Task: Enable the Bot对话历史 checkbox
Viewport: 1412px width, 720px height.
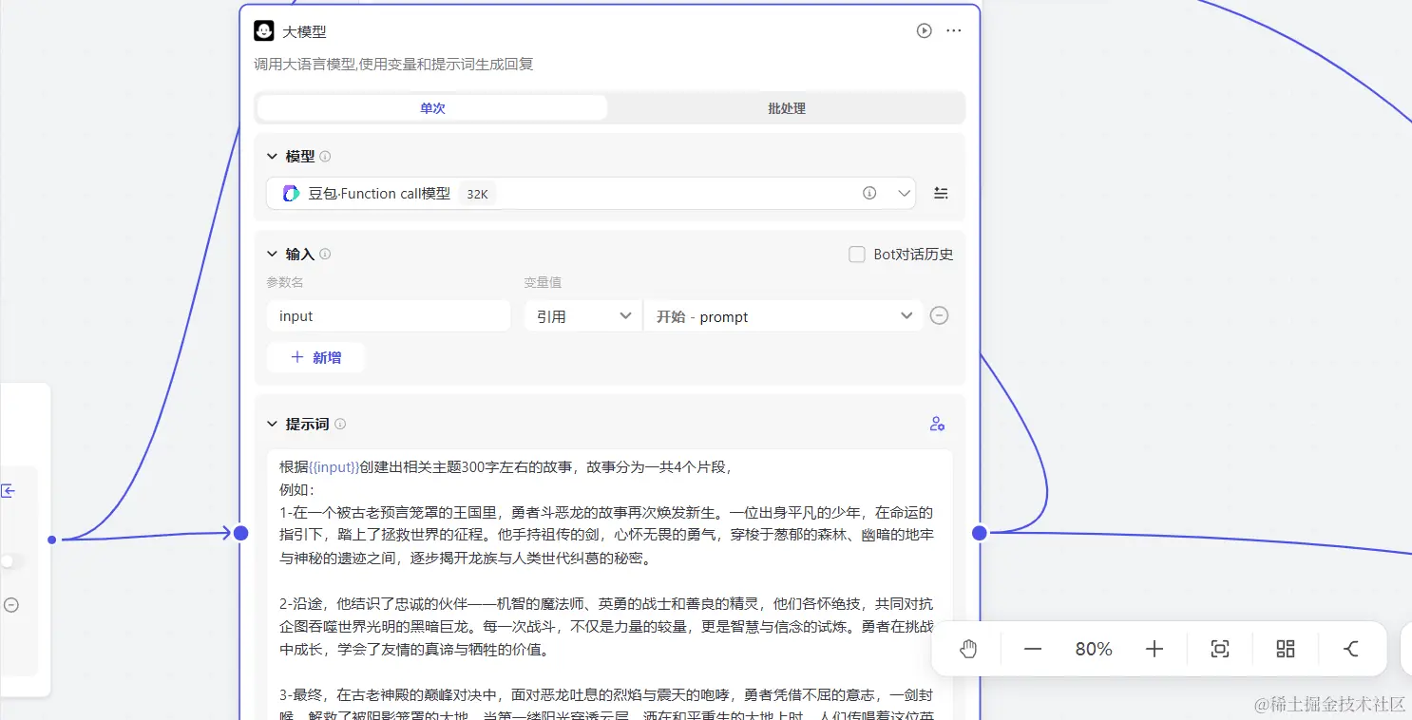Action: point(857,255)
